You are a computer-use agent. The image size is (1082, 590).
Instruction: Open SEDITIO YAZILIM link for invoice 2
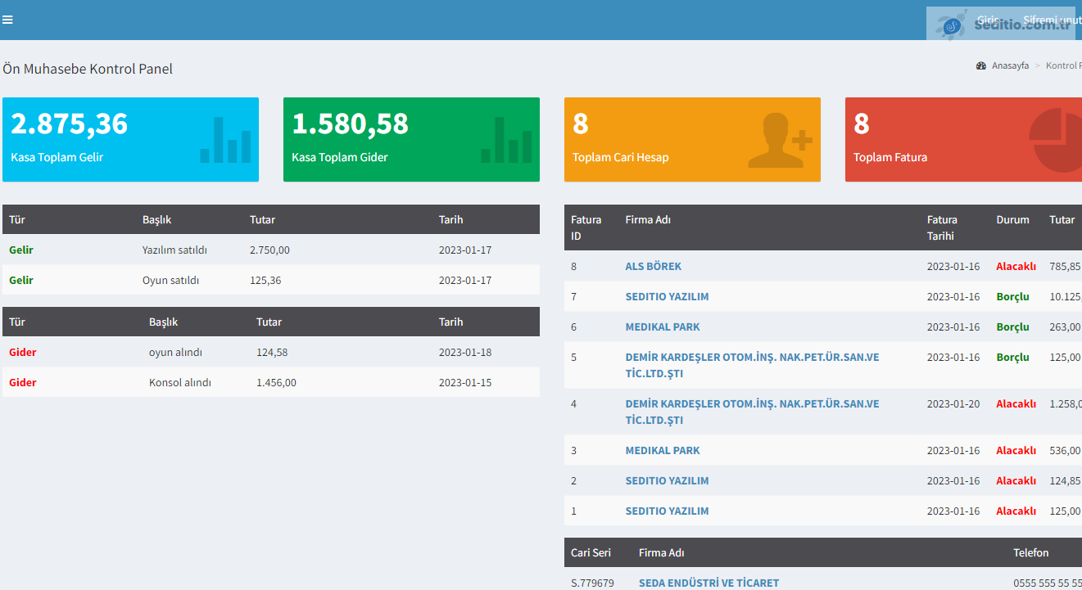pyautogui.click(x=668, y=480)
